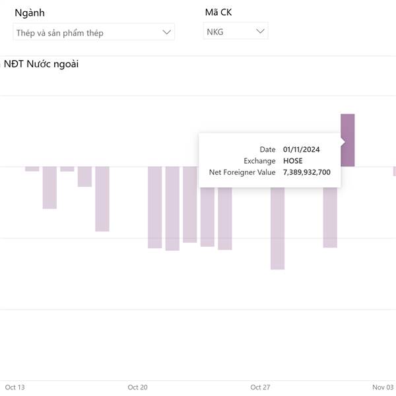The image size is (396, 396).
Task: Click the negative bar just left of the highlighted bar
Action: coord(330,218)
